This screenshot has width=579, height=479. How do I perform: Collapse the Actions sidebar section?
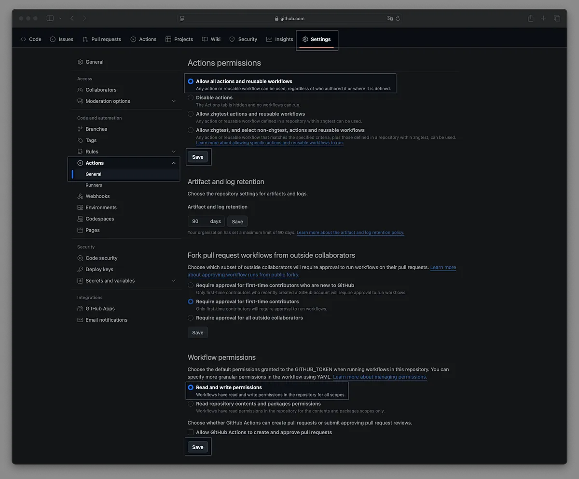point(174,163)
